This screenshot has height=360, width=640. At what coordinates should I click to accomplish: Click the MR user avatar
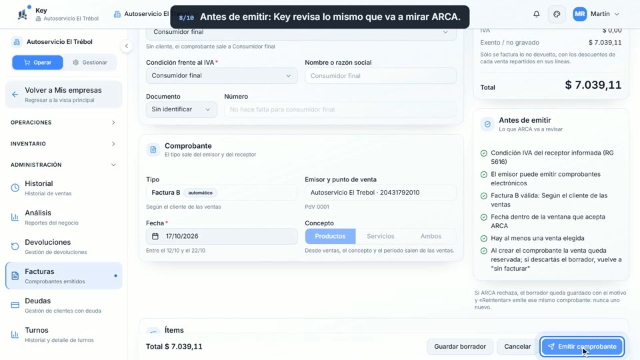coord(579,14)
